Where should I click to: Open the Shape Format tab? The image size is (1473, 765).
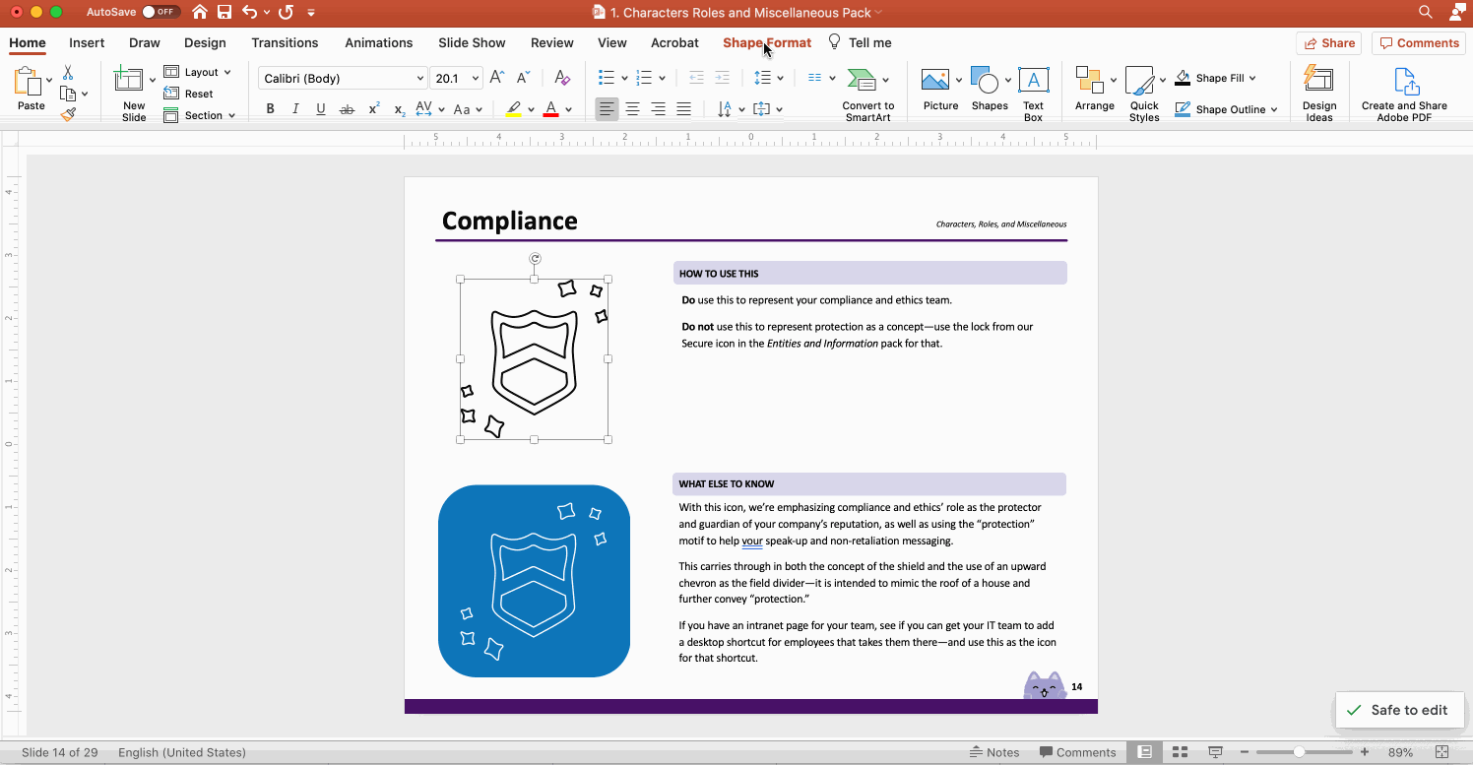767,42
